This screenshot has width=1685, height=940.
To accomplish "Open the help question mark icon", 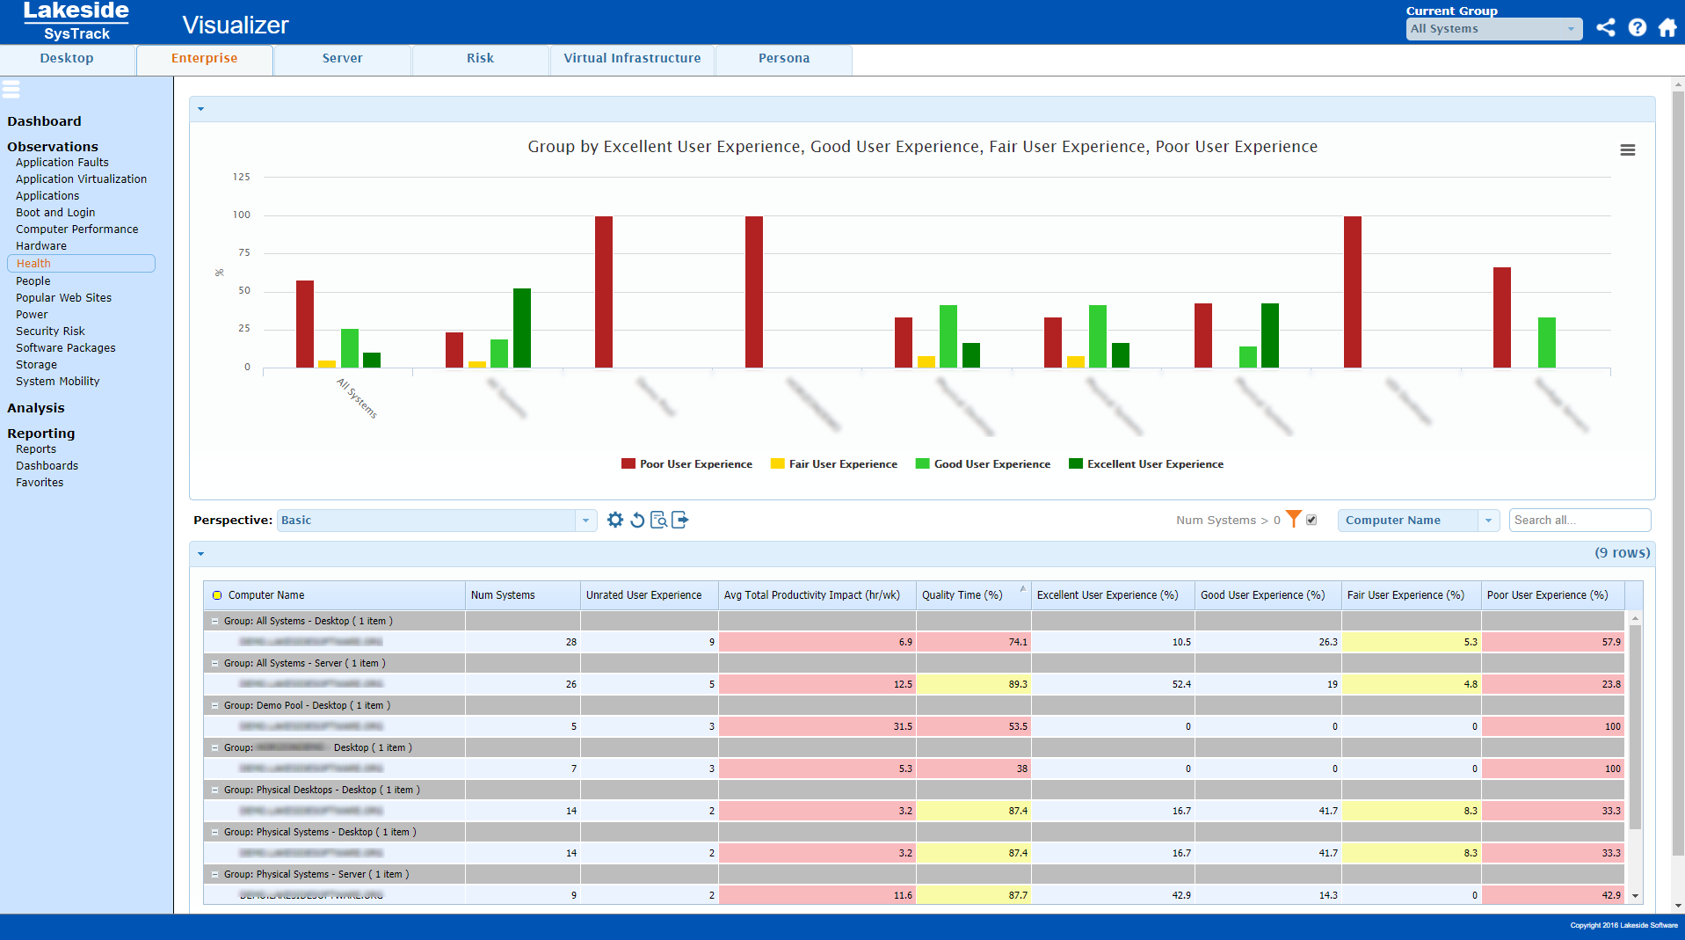I will click(1637, 27).
